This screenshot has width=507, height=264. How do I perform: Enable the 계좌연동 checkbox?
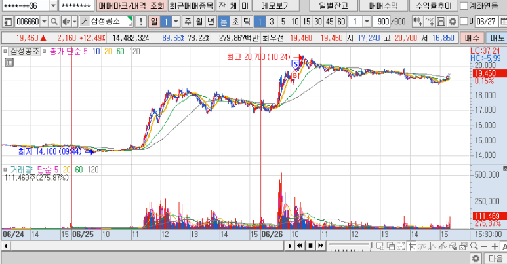464,5
